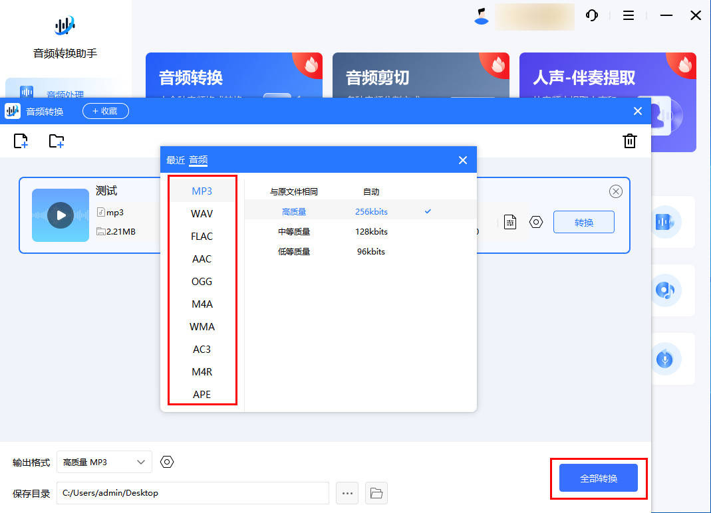
Task: Expand the 输出格式 dropdown
Action: pyautogui.click(x=104, y=462)
